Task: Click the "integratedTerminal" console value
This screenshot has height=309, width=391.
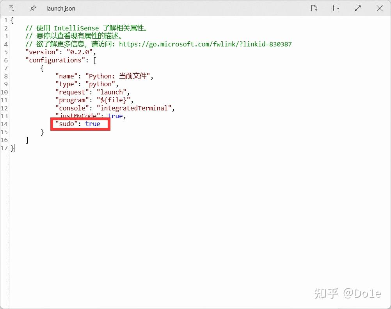Action: point(135,108)
